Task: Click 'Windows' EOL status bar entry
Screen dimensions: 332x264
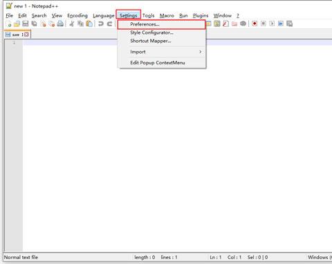Action: 320,257
